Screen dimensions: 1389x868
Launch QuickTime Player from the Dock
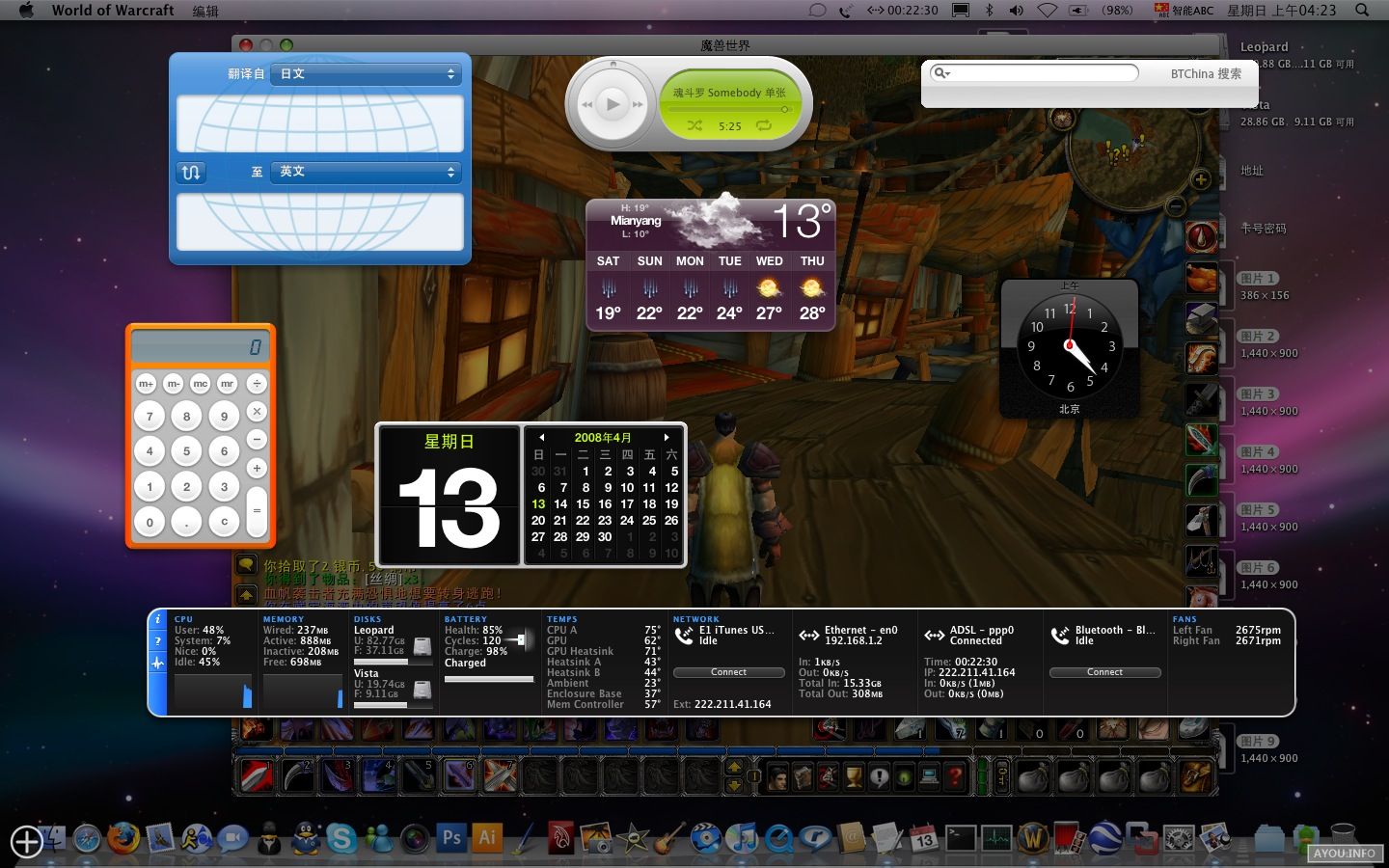pyautogui.click(x=778, y=838)
